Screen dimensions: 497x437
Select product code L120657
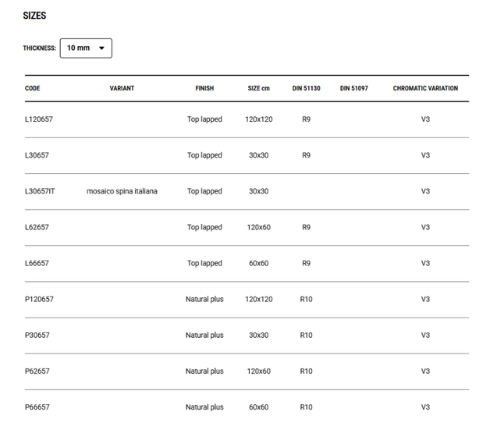click(x=39, y=119)
